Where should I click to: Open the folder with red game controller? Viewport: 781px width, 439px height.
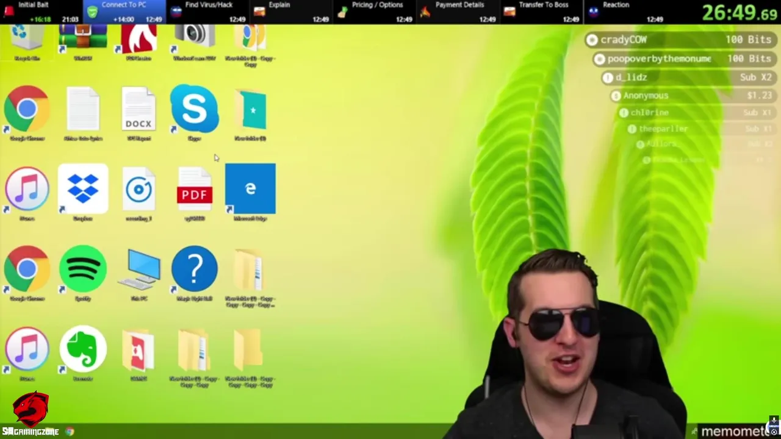click(139, 355)
